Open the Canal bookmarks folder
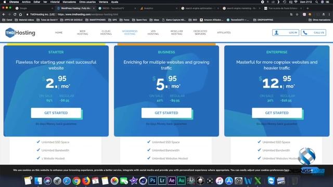Viewport: 333px width, 187px height. click(x=7, y=20)
